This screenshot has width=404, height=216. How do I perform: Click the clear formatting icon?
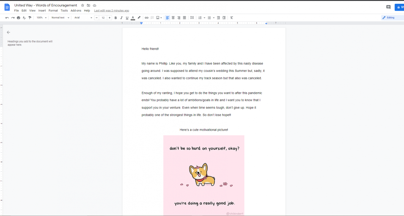(x=231, y=18)
